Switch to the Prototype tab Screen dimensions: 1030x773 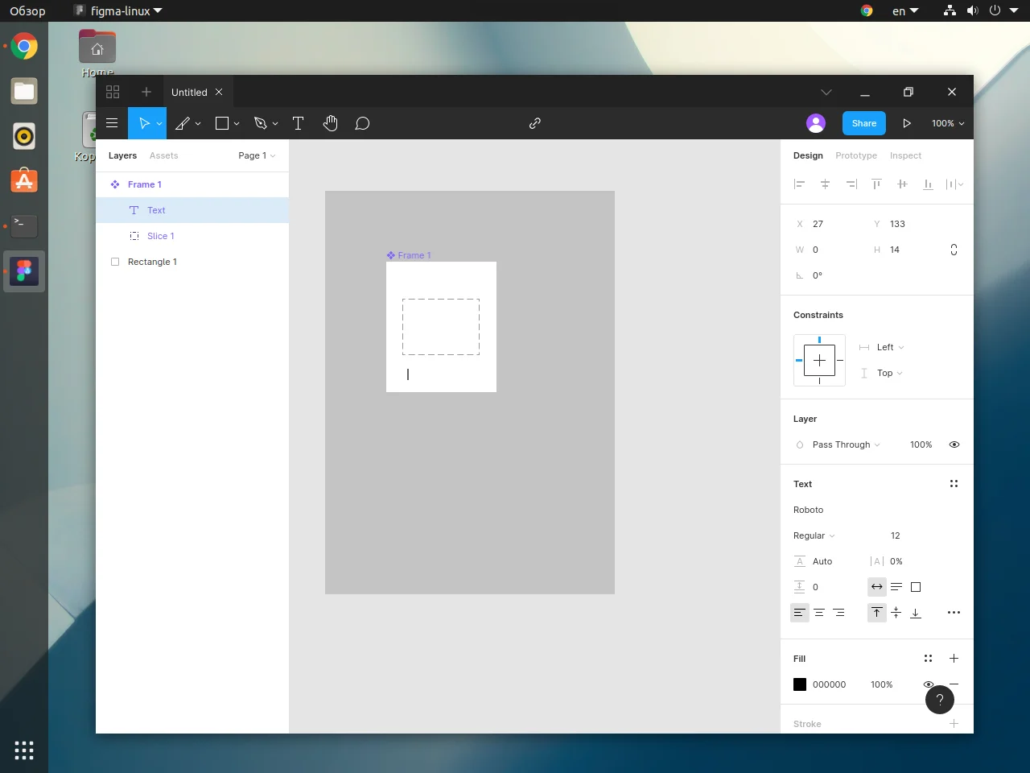click(855, 155)
